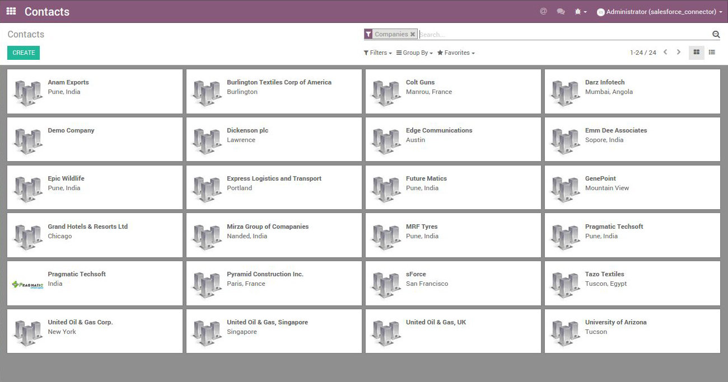Remove the Companies filter tag

pyautogui.click(x=413, y=34)
